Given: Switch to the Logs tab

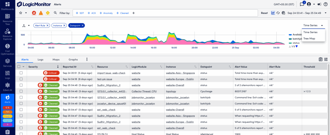Looking at the screenshot, I should [40, 60].
